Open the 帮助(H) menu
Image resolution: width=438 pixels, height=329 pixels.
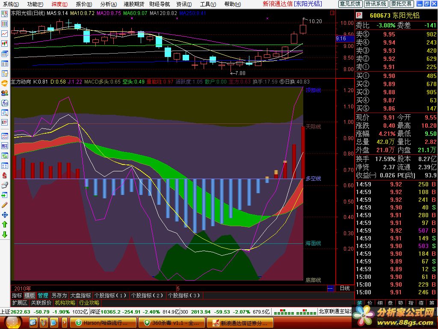(x=232, y=4)
